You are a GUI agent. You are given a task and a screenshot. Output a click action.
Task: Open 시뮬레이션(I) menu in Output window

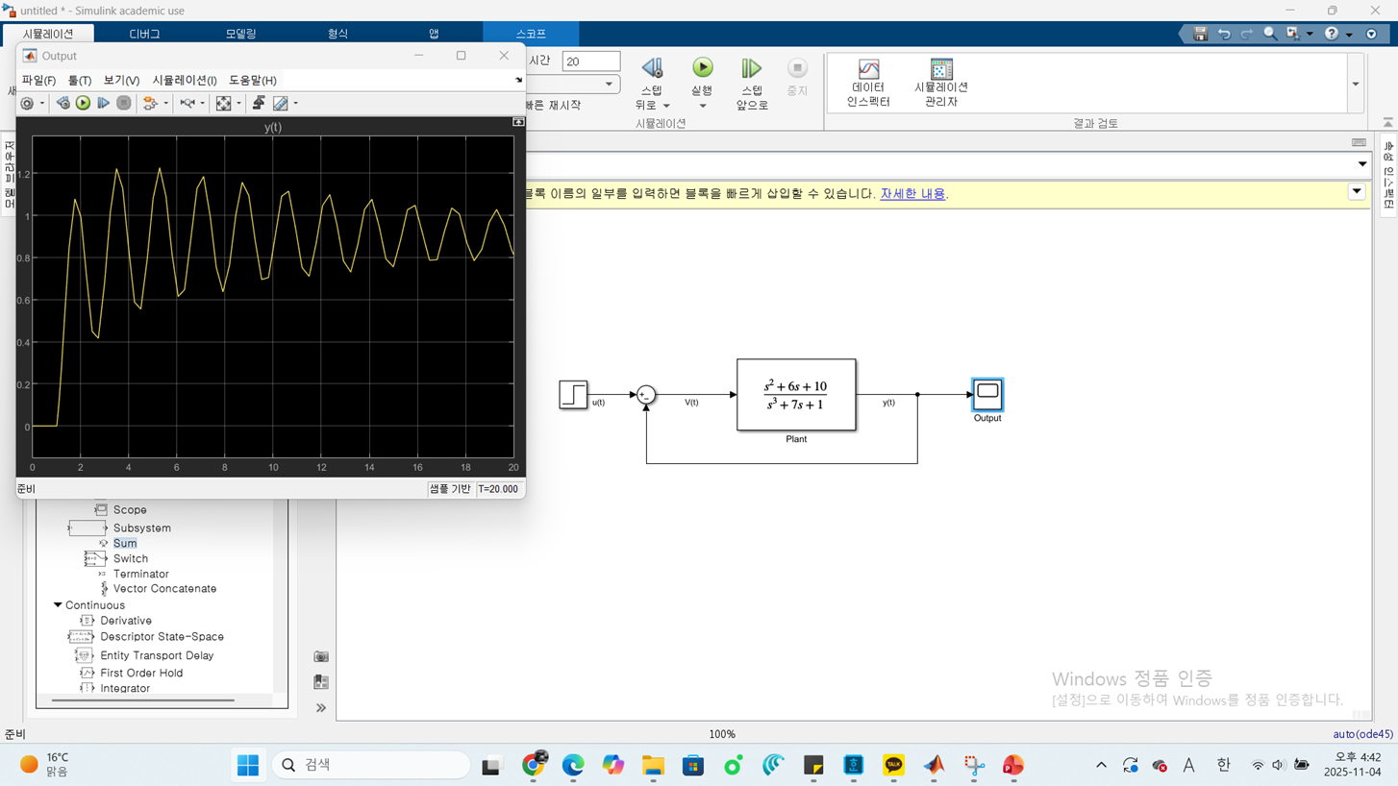coord(185,81)
